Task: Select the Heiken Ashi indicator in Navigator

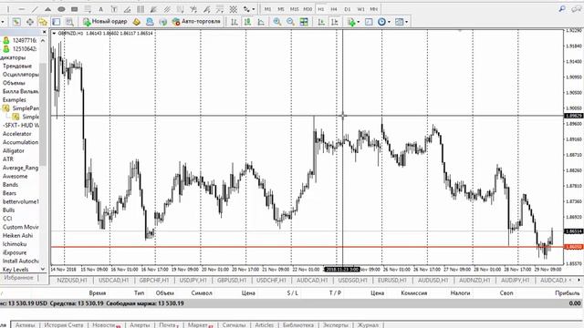Action: click(x=18, y=235)
